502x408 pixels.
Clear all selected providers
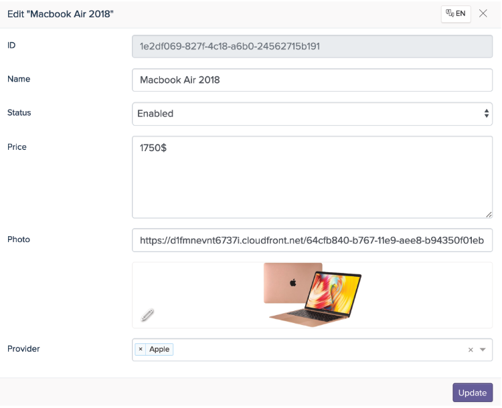pos(470,350)
